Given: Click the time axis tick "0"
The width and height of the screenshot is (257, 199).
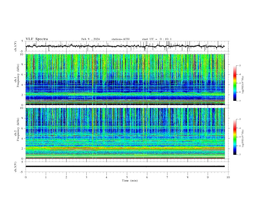Looking at the screenshot, I should pyautogui.click(x=26, y=177).
